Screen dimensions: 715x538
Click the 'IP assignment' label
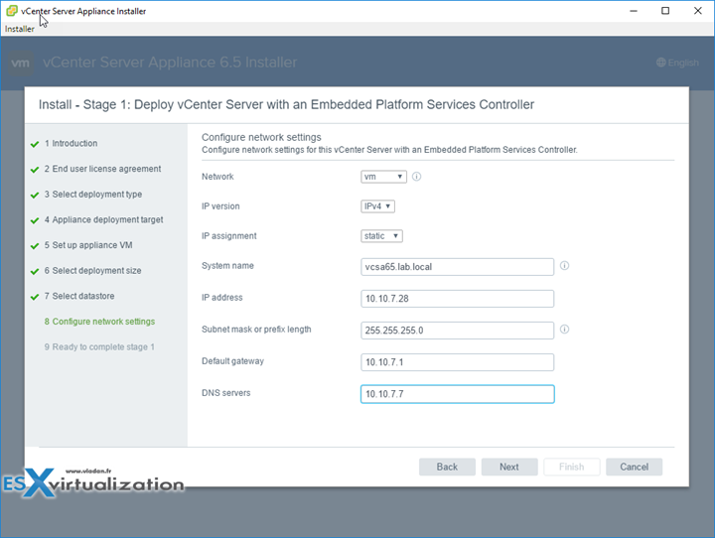(229, 236)
